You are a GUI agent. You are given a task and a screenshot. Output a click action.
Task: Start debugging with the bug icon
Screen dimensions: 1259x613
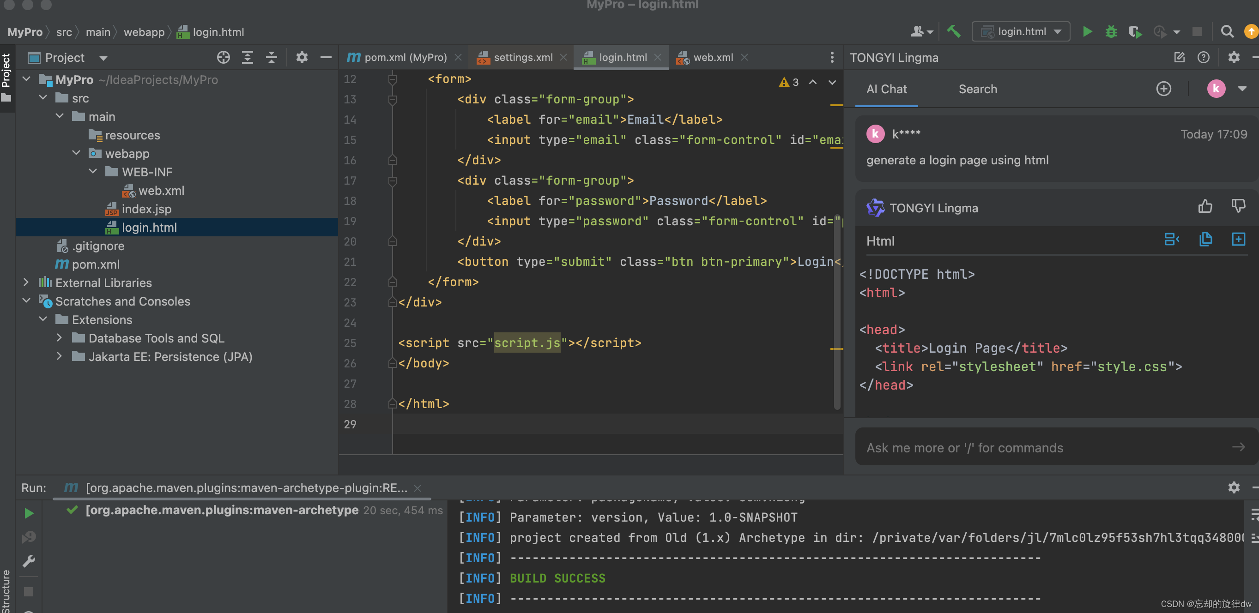(1111, 32)
